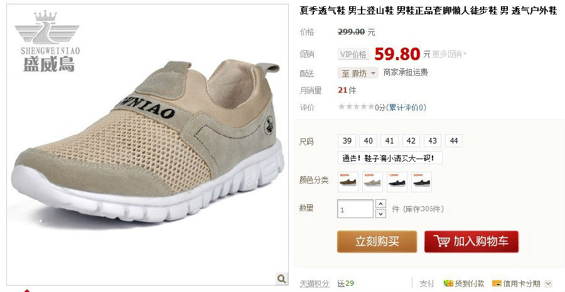Image resolution: width=565 pixels, height=292 pixels.
Task: Click the magnifier zoom icon on product image
Action: pyautogui.click(x=281, y=278)
